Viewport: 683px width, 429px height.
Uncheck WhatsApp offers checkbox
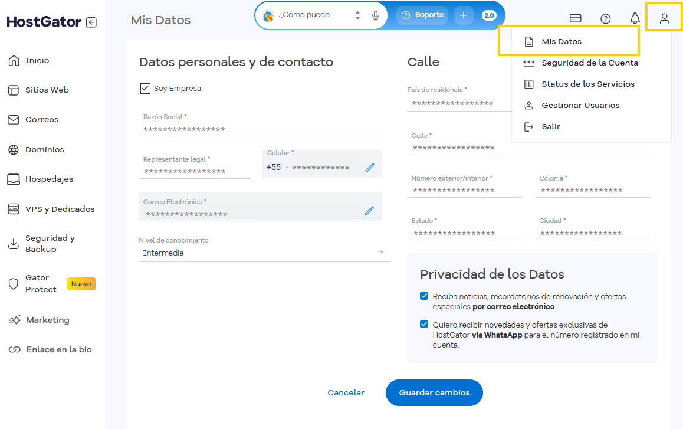424,325
